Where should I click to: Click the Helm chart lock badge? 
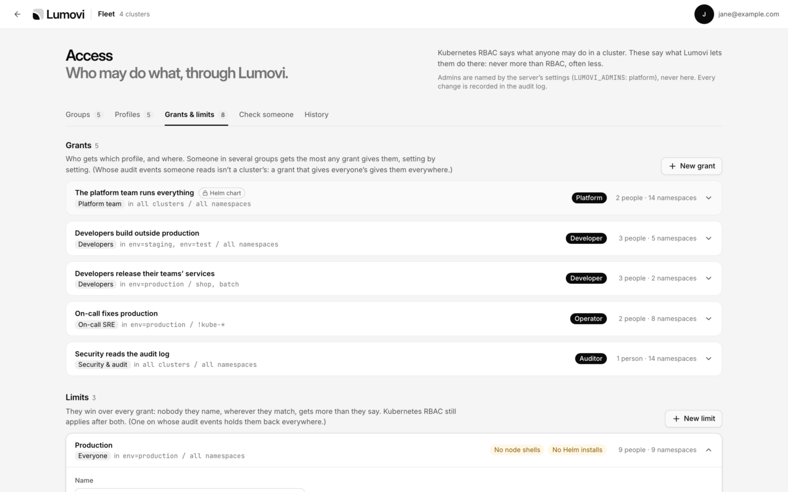point(222,193)
